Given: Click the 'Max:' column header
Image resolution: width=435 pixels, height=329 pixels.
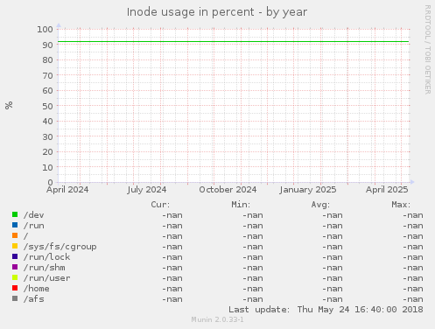Looking at the screenshot, I should 401,205.
